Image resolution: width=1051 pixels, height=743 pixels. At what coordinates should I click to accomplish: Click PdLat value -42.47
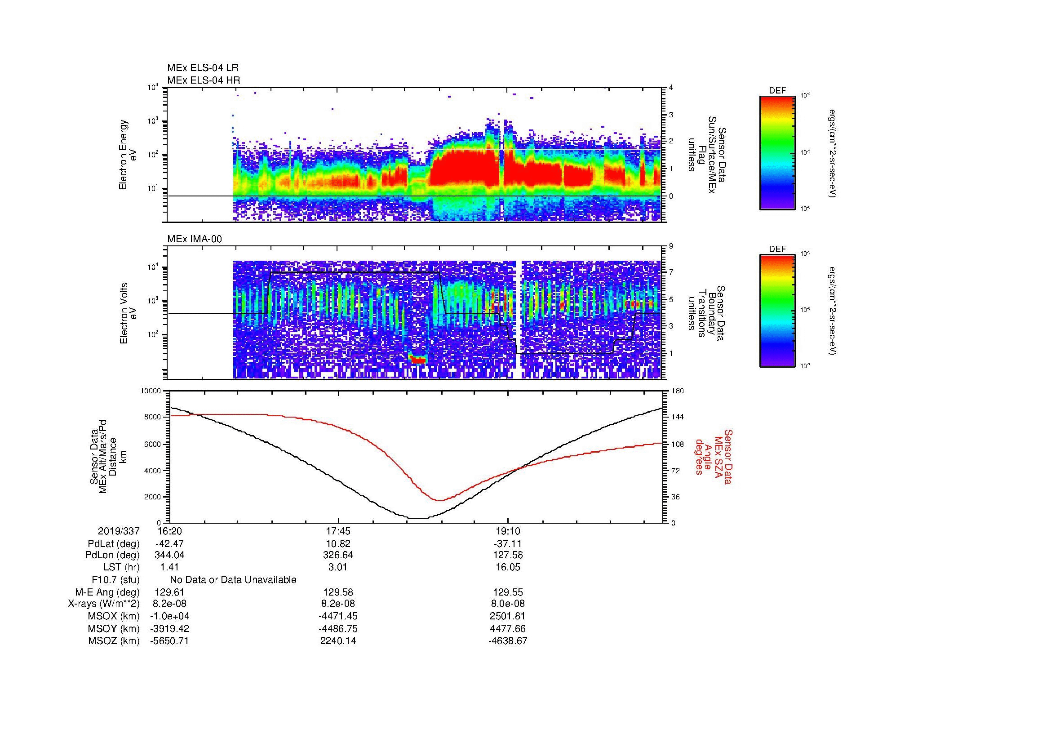(x=169, y=544)
